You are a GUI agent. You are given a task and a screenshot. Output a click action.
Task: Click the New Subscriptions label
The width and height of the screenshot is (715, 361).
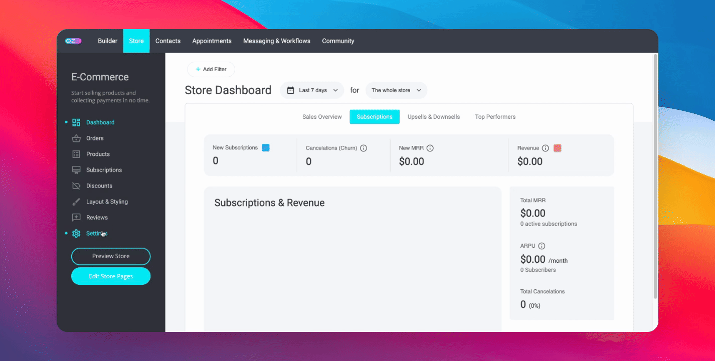pyautogui.click(x=235, y=148)
